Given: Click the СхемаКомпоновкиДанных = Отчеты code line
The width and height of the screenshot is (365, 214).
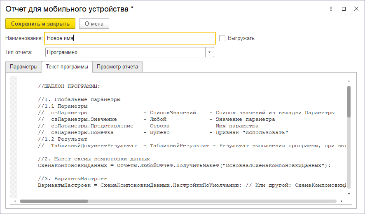Looking at the screenshot, I should (x=184, y=165).
